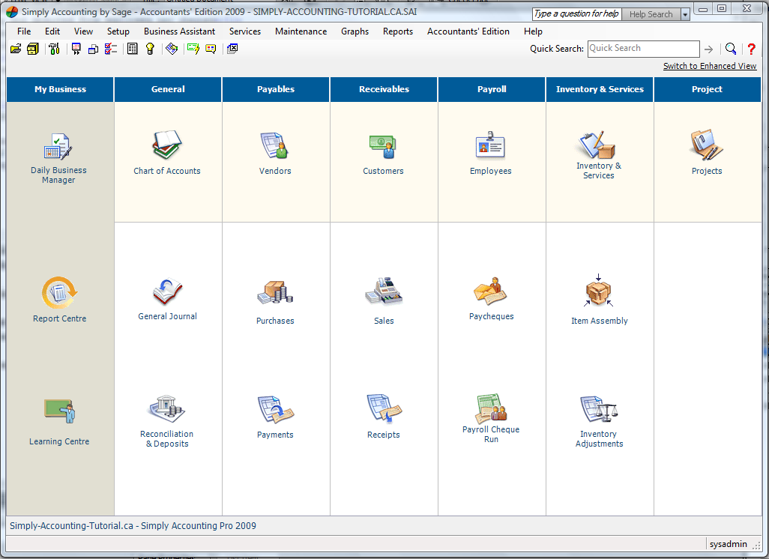Image resolution: width=769 pixels, height=559 pixels.
Task: Open the Purchases journal icon
Action: [x=275, y=293]
